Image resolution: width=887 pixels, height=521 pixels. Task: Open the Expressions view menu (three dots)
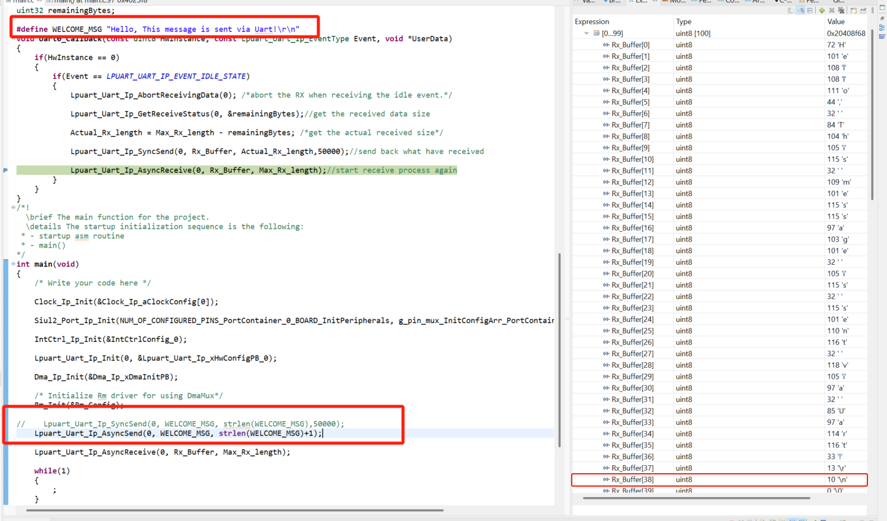tap(873, 10)
